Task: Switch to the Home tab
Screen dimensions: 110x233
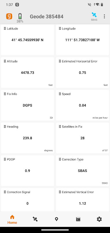Action: (12, 219)
